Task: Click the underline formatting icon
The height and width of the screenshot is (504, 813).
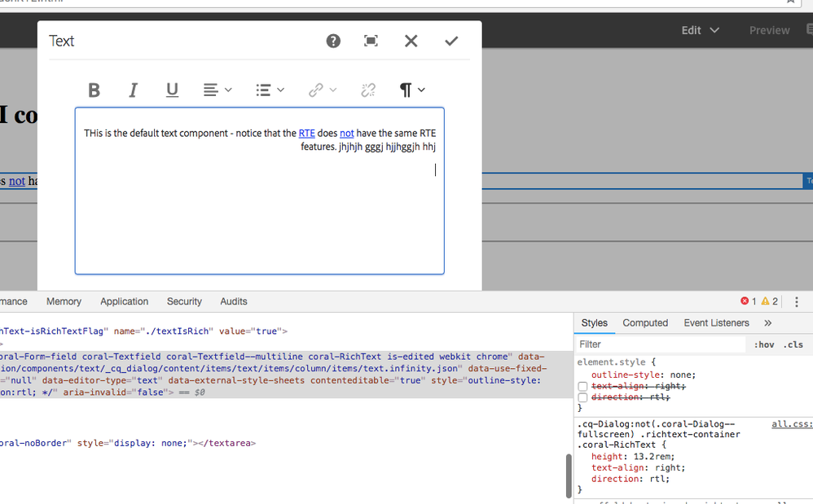Action: point(172,90)
